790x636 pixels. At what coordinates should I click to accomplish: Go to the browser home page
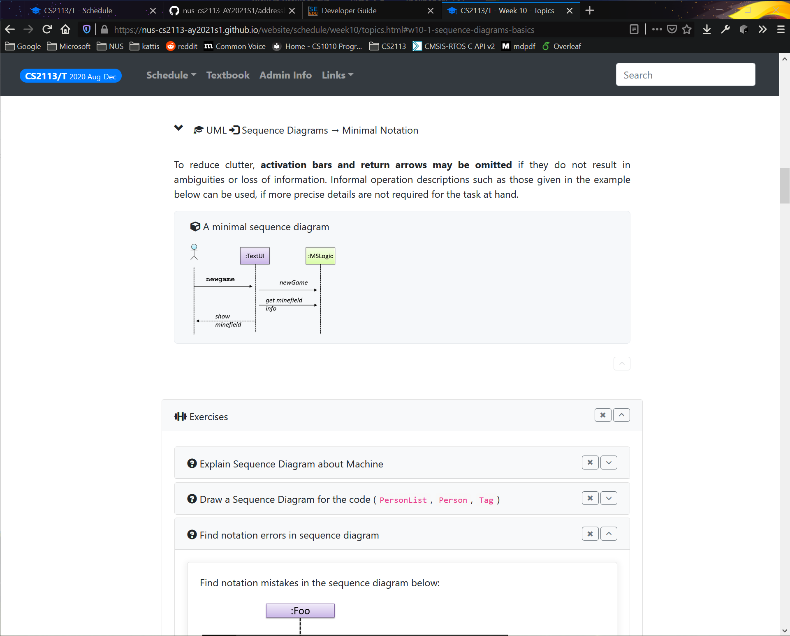pos(65,30)
